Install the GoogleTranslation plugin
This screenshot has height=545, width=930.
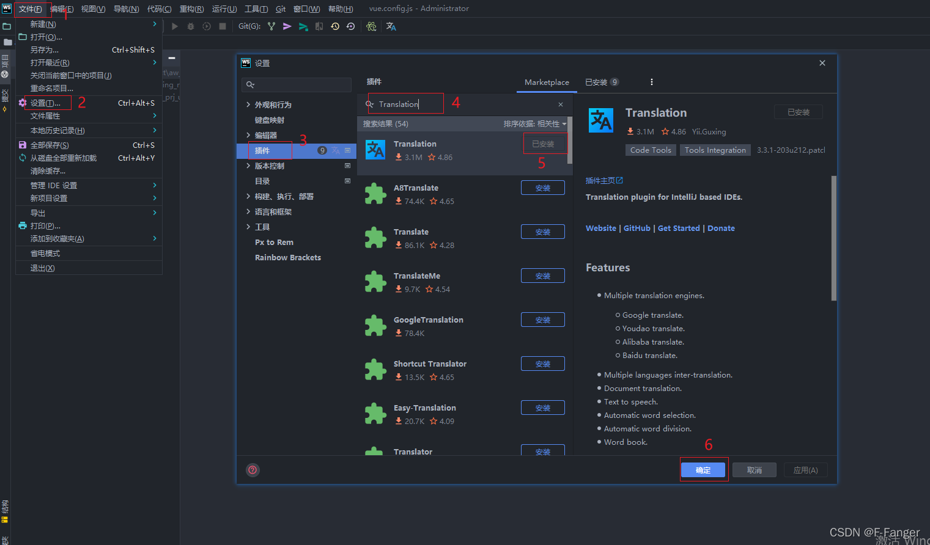543,320
